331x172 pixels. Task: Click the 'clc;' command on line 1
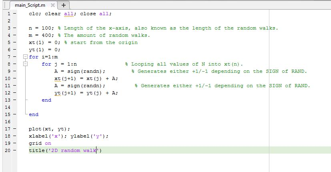click(x=35, y=14)
